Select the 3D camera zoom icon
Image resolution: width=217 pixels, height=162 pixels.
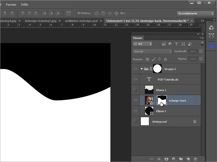tap(123, 13)
